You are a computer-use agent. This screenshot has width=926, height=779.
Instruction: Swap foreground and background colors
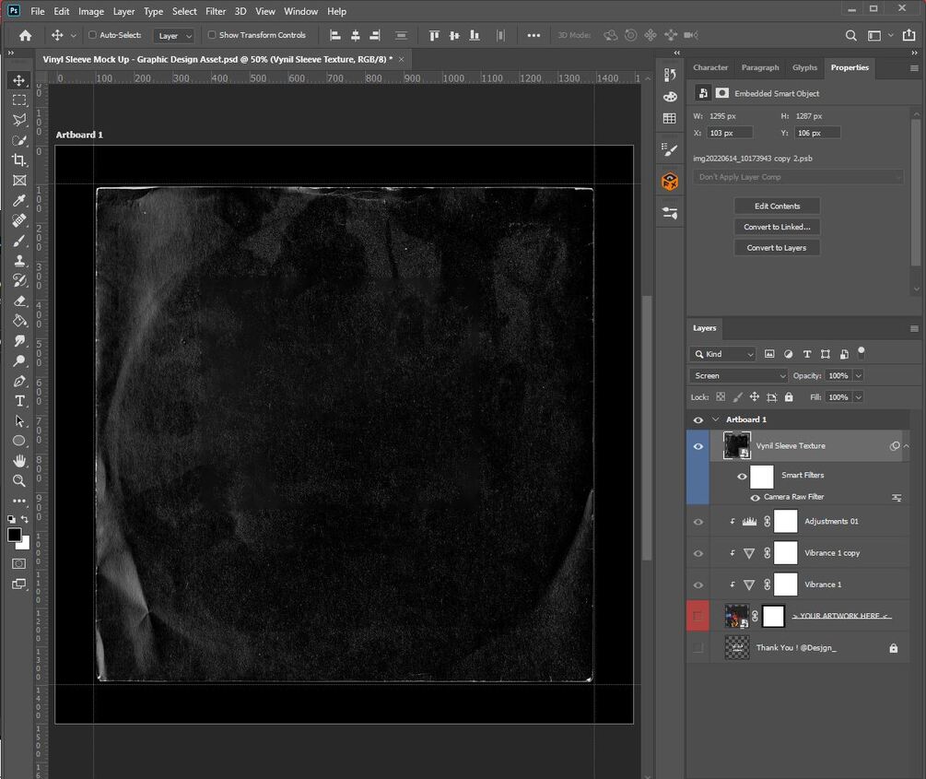(25, 519)
